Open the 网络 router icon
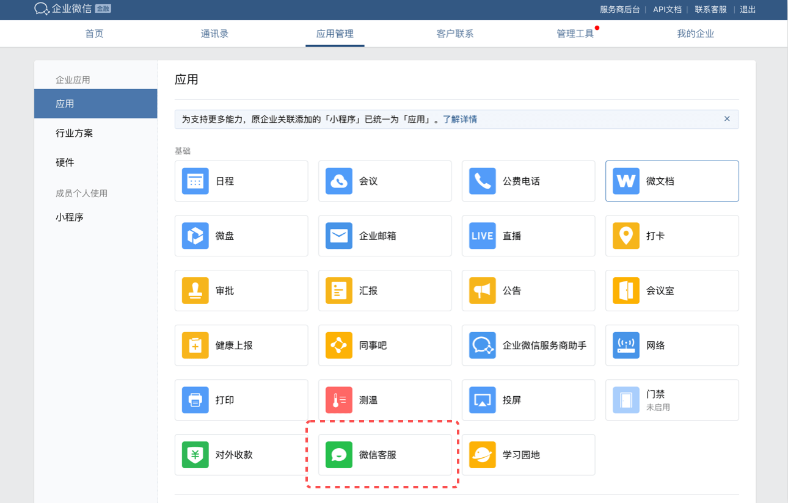Image resolution: width=788 pixels, height=503 pixels. pos(626,346)
